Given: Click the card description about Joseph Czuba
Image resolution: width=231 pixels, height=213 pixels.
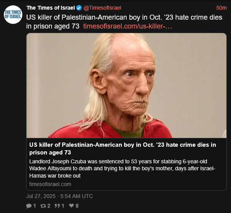Looking at the screenshot, I should 122,168.
